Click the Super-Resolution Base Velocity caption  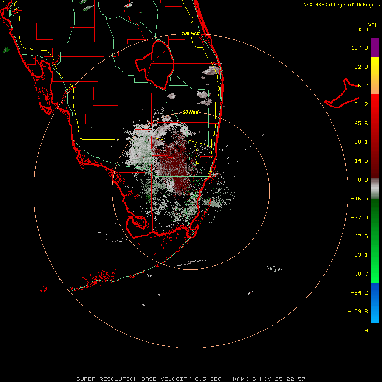click(191, 379)
